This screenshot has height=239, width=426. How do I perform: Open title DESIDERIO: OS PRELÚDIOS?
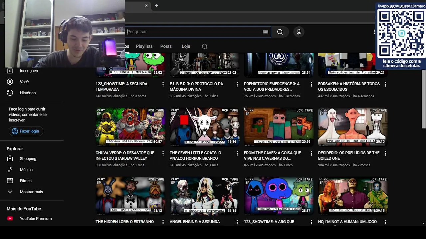pyautogui.click(x=349, y=156)
